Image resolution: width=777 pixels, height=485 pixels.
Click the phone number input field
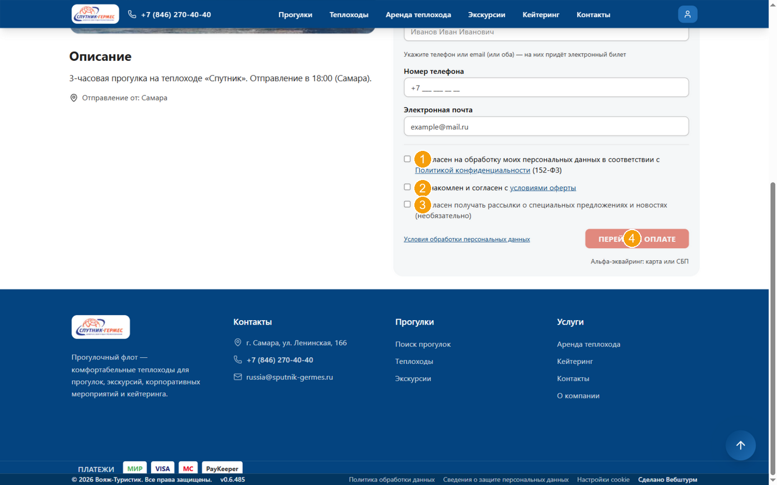[x=546, y=87]
